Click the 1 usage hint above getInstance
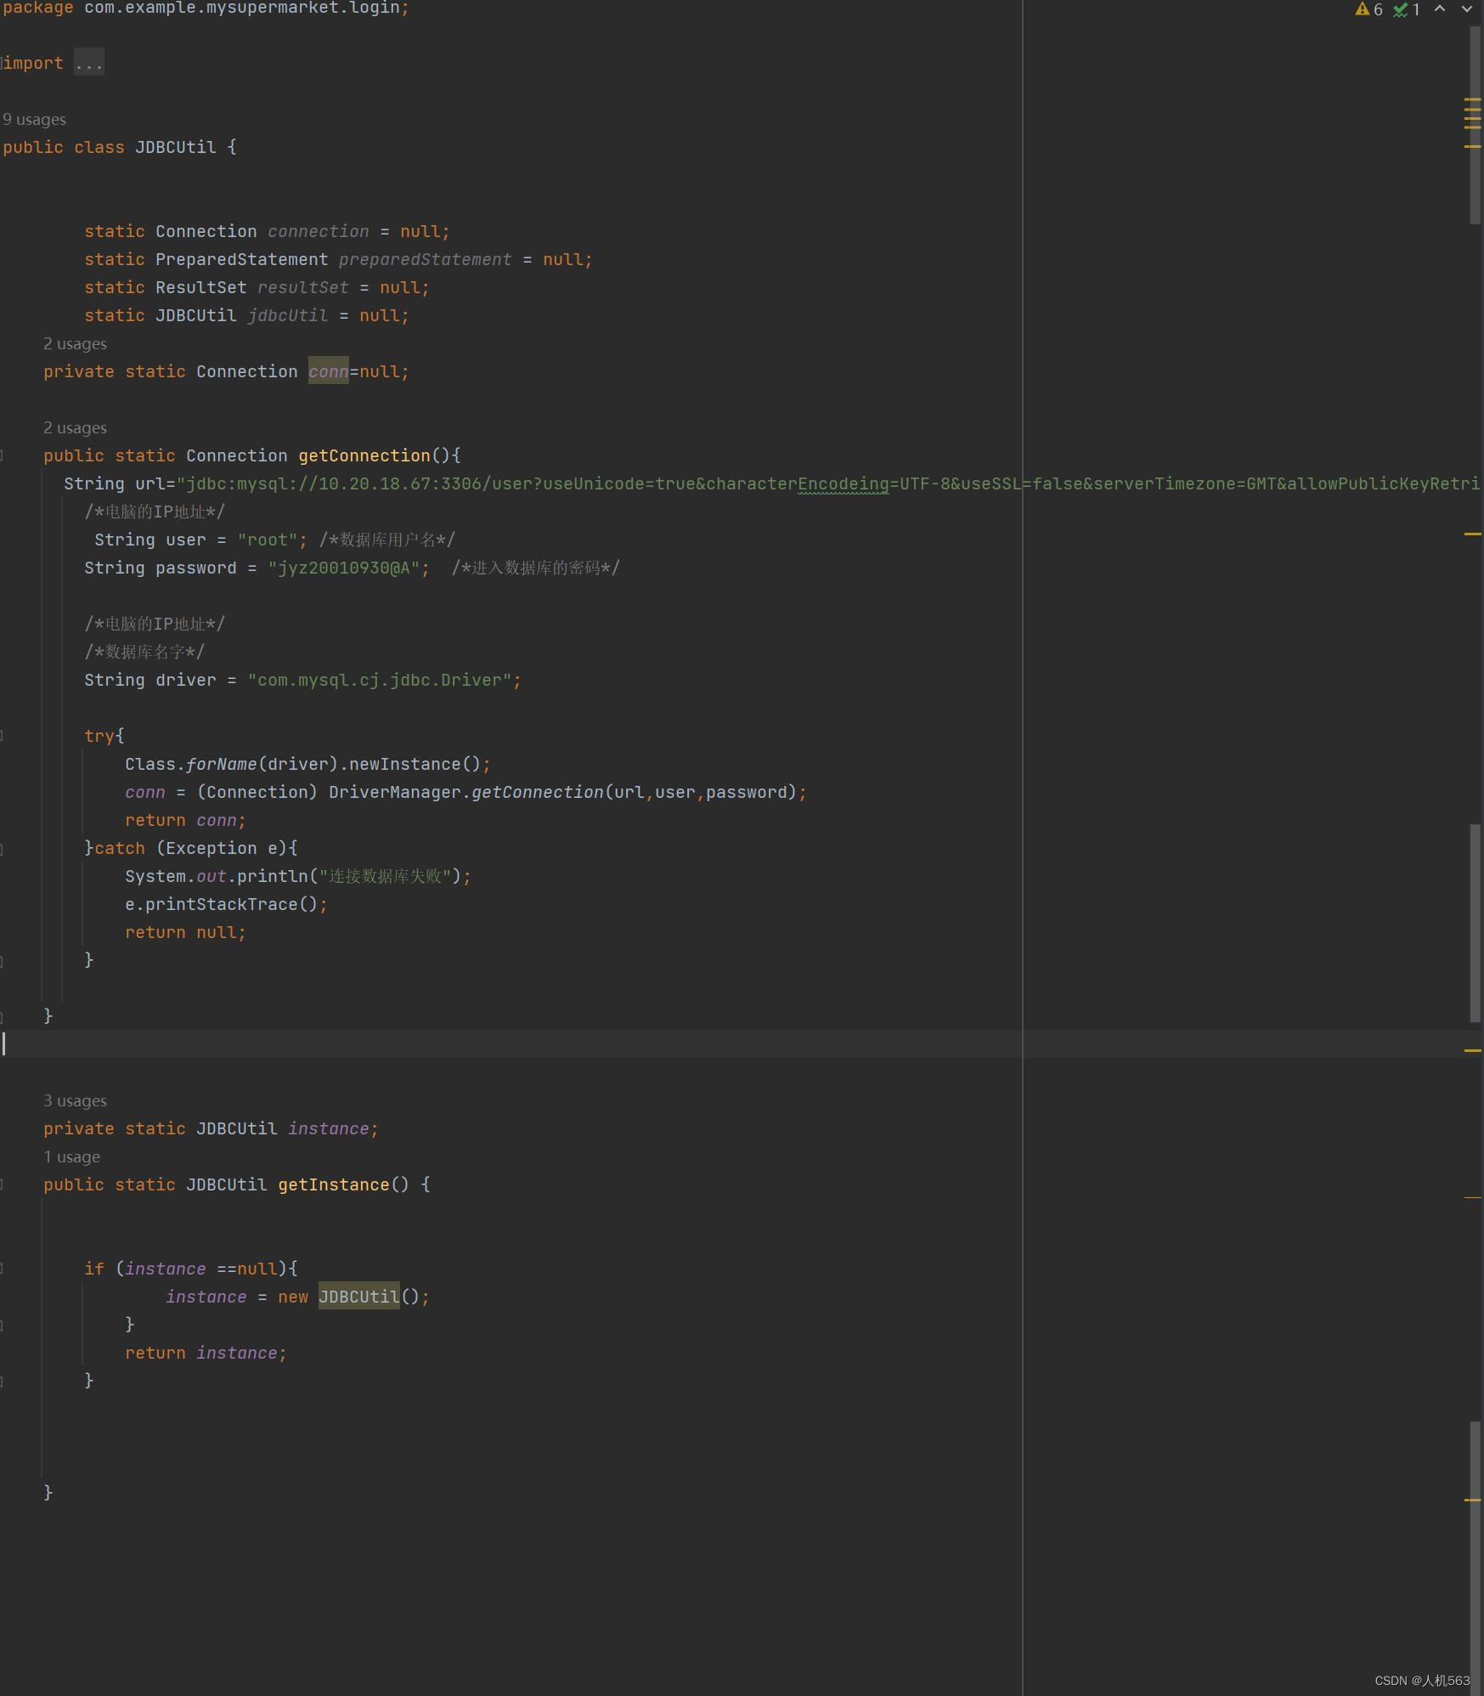1484x1696 pixels. [x=71, y=1156]
